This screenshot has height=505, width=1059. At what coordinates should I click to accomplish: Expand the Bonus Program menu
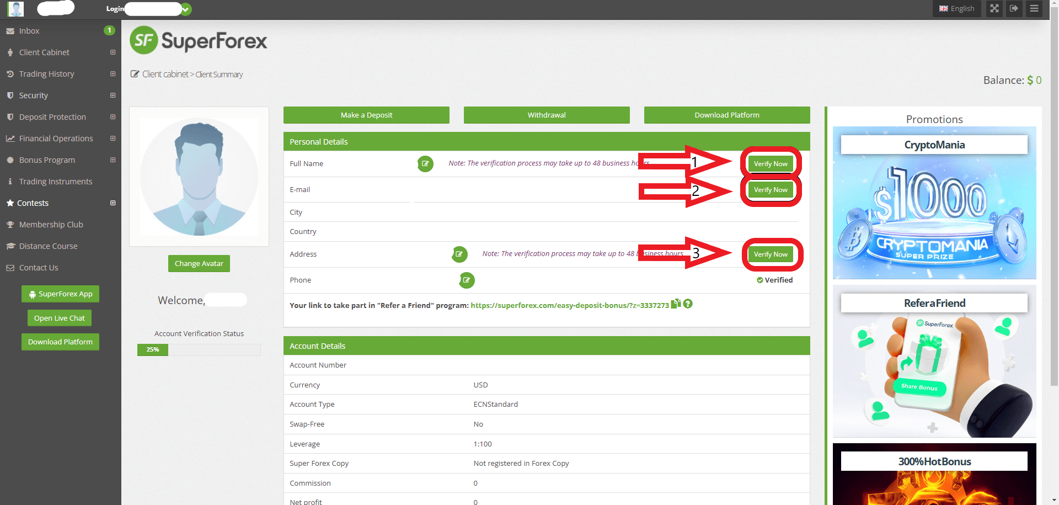point(113,160)
